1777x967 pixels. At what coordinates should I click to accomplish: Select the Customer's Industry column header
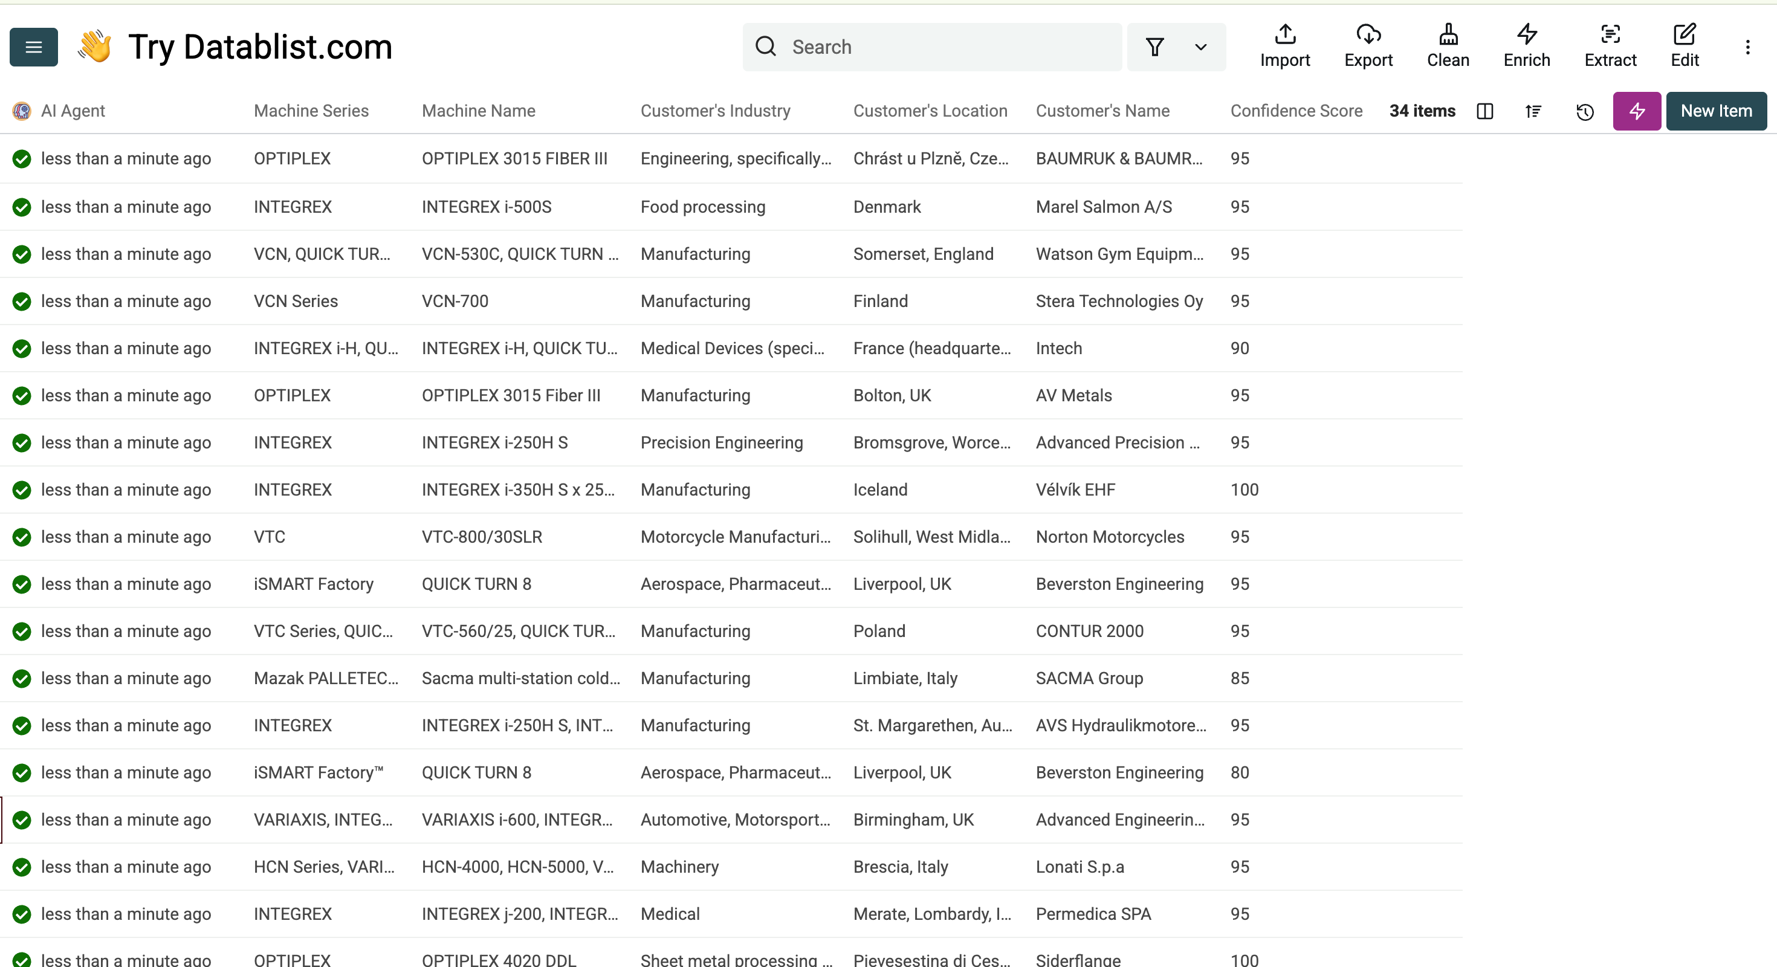pos(716,111)
